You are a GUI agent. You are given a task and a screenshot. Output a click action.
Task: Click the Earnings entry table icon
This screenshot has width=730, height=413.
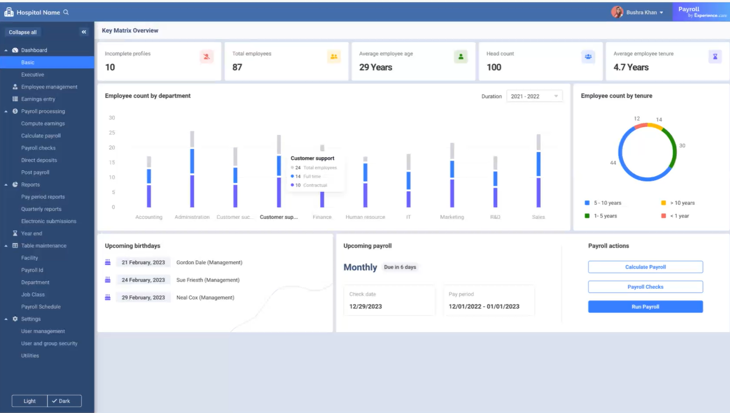tap(15, 99)
